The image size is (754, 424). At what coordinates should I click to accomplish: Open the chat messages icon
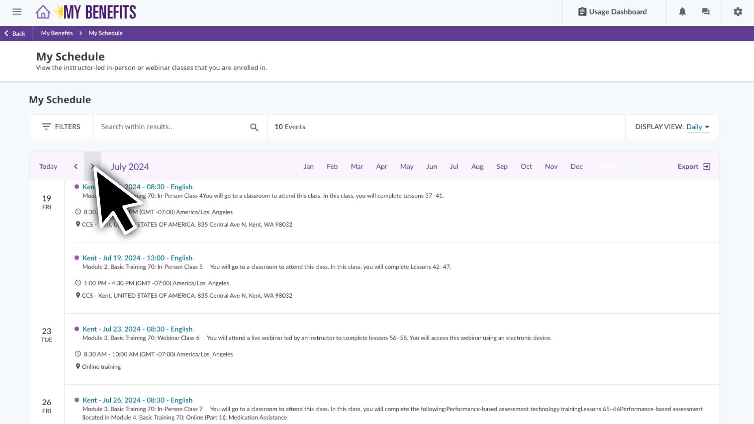click(706, 12)
